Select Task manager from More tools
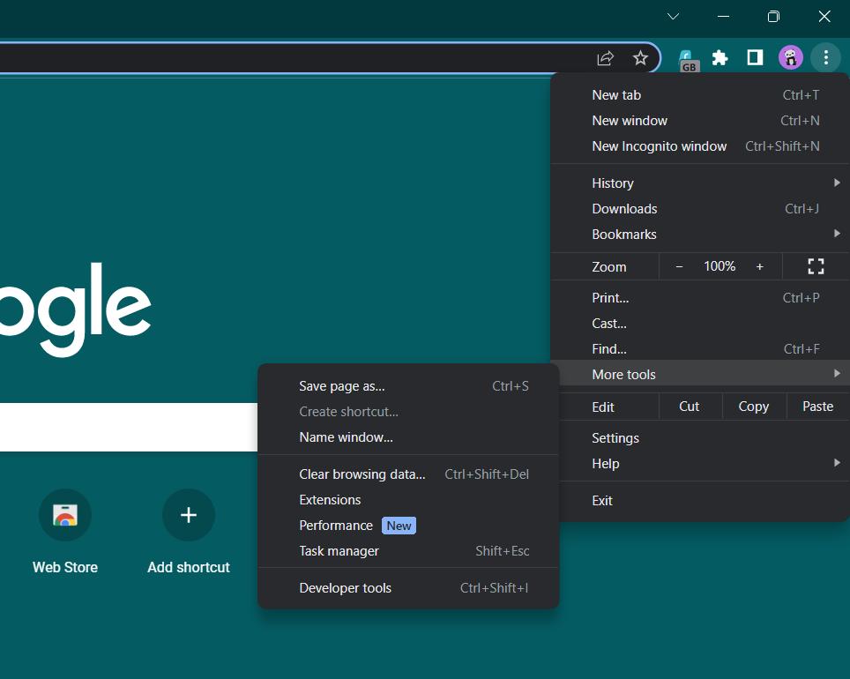Image resolution: width=850 pixels, height=679 pixels. click(x=339, y=550)
